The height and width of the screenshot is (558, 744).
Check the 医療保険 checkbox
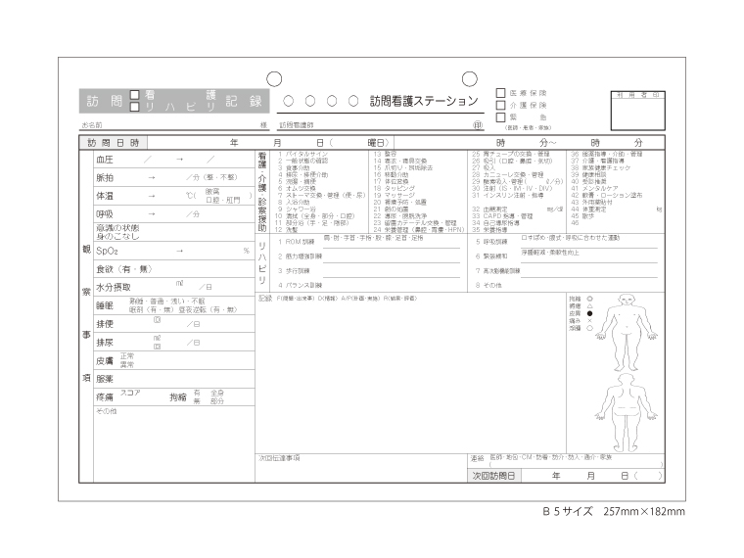point(501,93)
